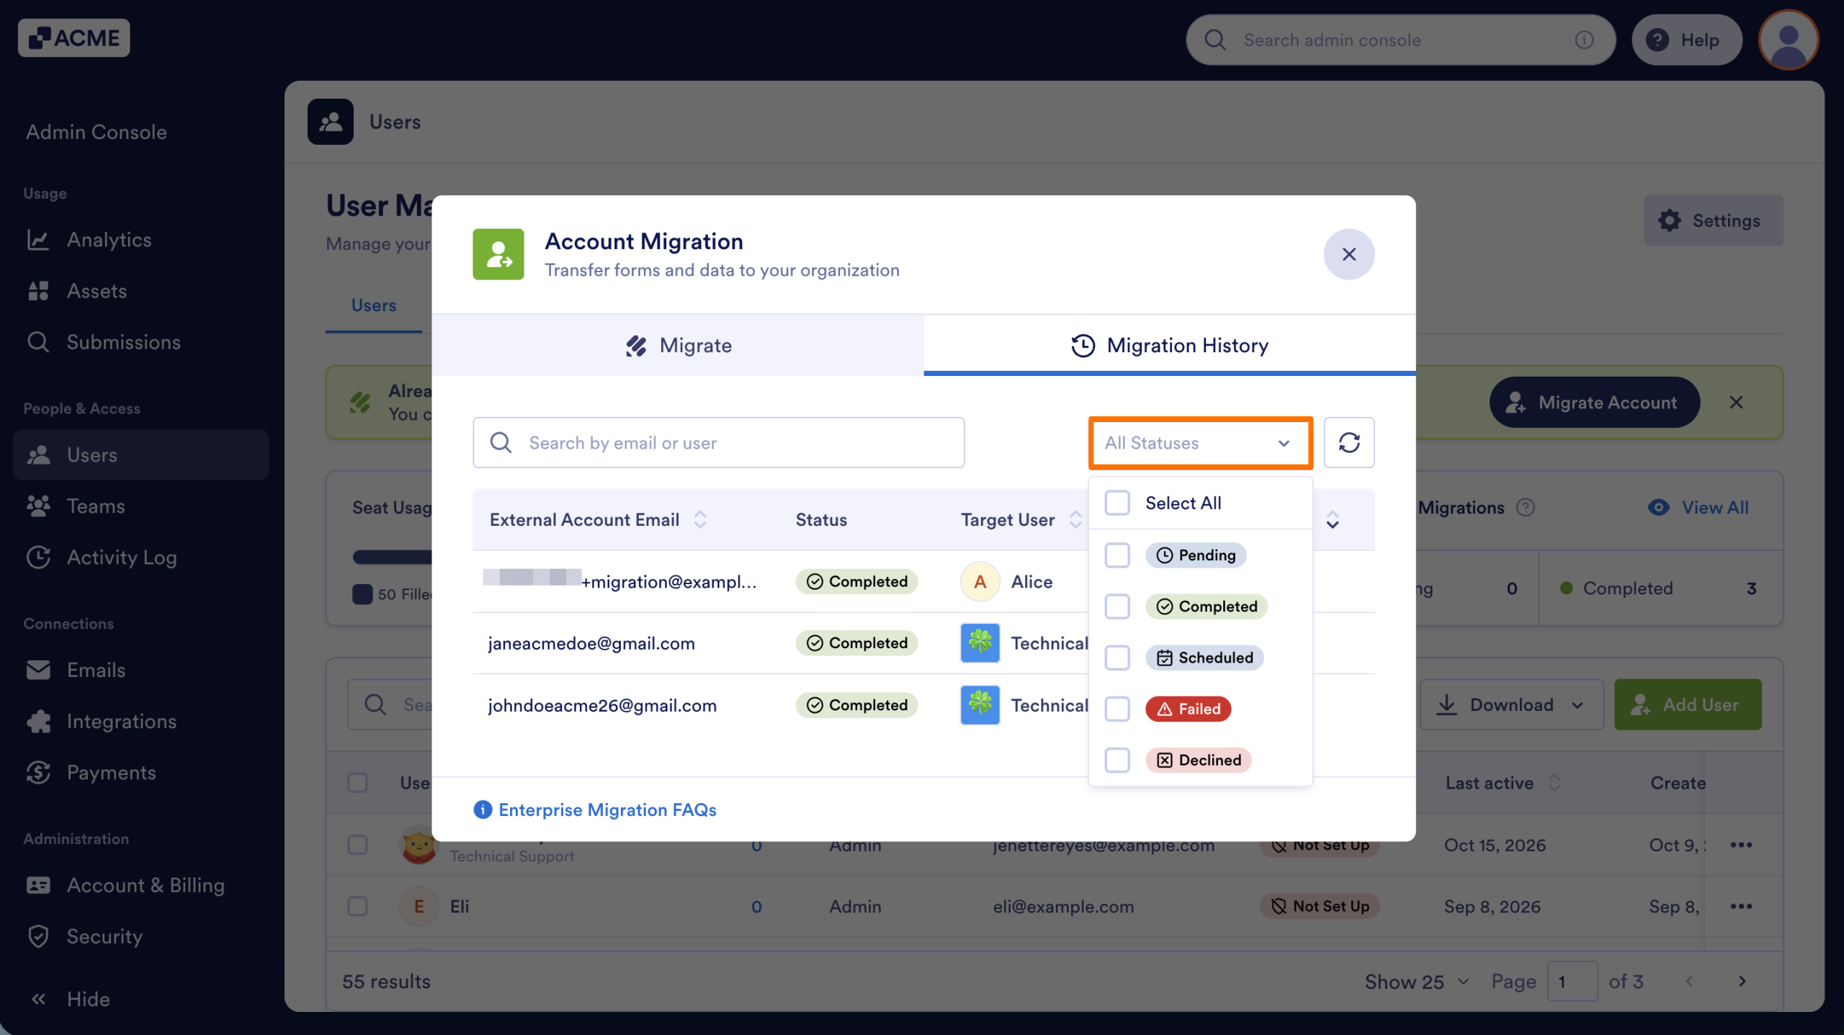The image size is (1844, 1035).
Task: Click the Users page header icon
Action: [x=331, y=122]
